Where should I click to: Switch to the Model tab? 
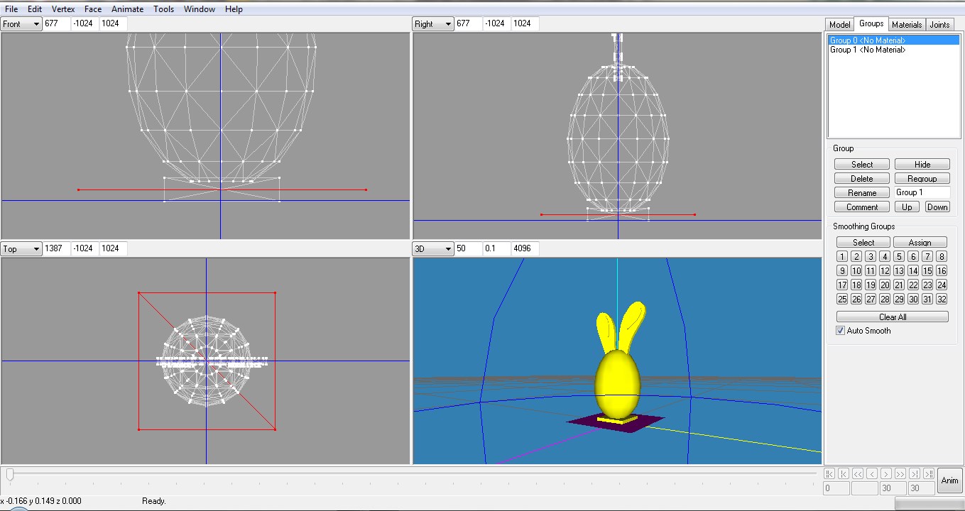(839, 24)
